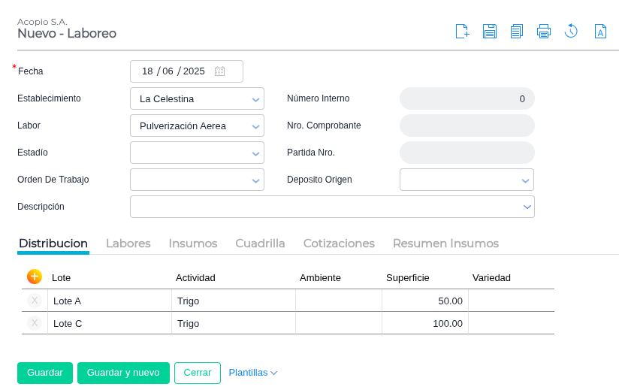
Task: Click the print icon in toolbar
Action: pos(544,32)
